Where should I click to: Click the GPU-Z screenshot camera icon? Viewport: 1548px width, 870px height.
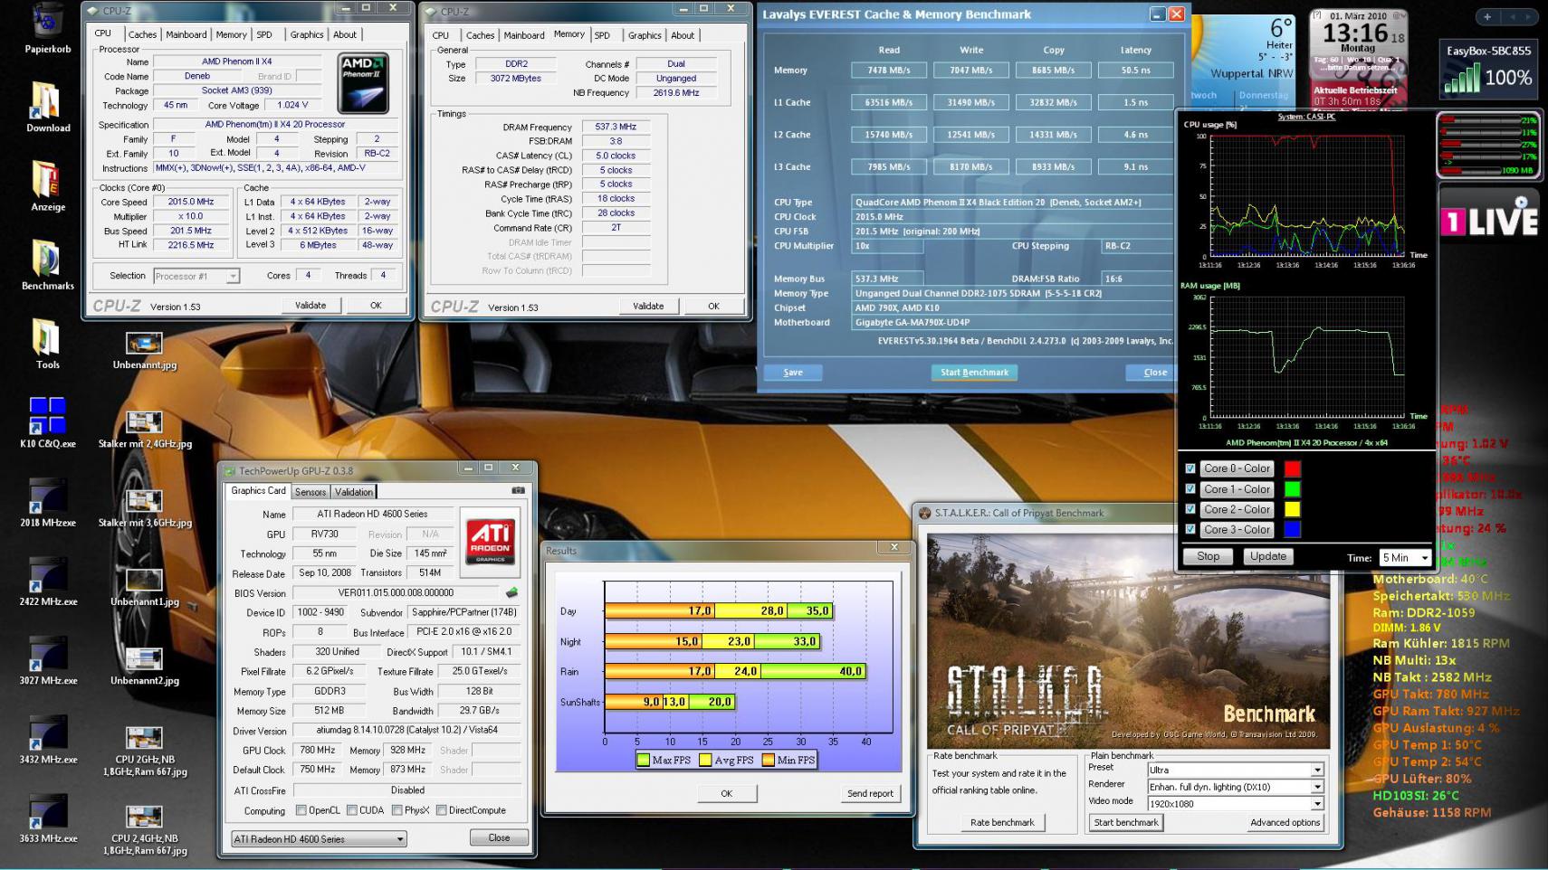[x=518, y=490]
